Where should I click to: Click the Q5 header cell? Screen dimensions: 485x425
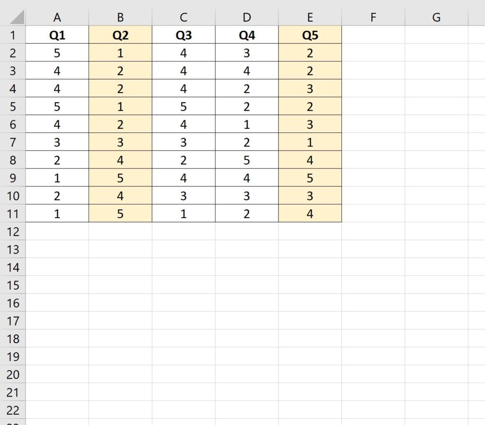click(x=310, y=35)
